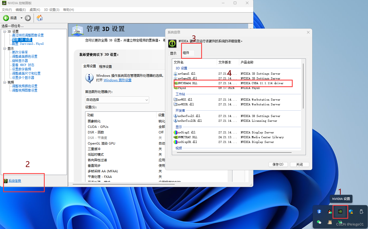The image size is (368, 229).
Task: Select the NVMCTRAY.DLL file row
Action: [237, 137]
